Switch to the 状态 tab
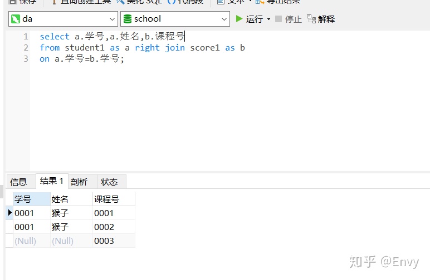430x280 pixels. (x=111, y=182)
